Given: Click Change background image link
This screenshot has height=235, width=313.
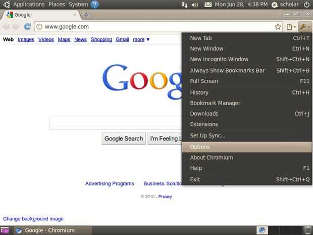Looking at the screenshot, I should (33, 219).
